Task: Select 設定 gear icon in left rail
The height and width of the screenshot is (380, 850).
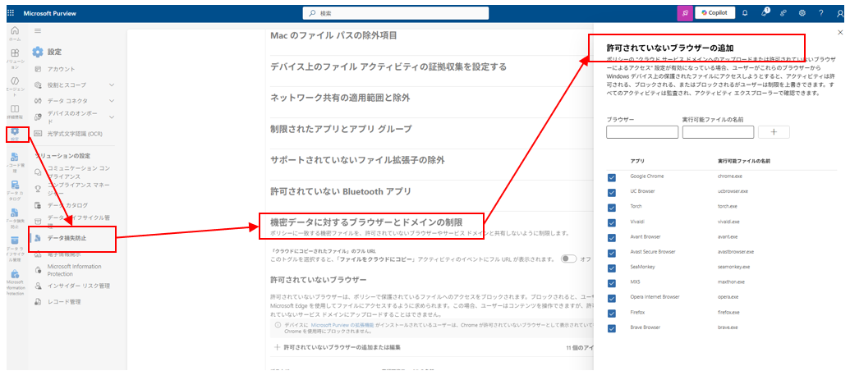Action: tap(15, 133)
